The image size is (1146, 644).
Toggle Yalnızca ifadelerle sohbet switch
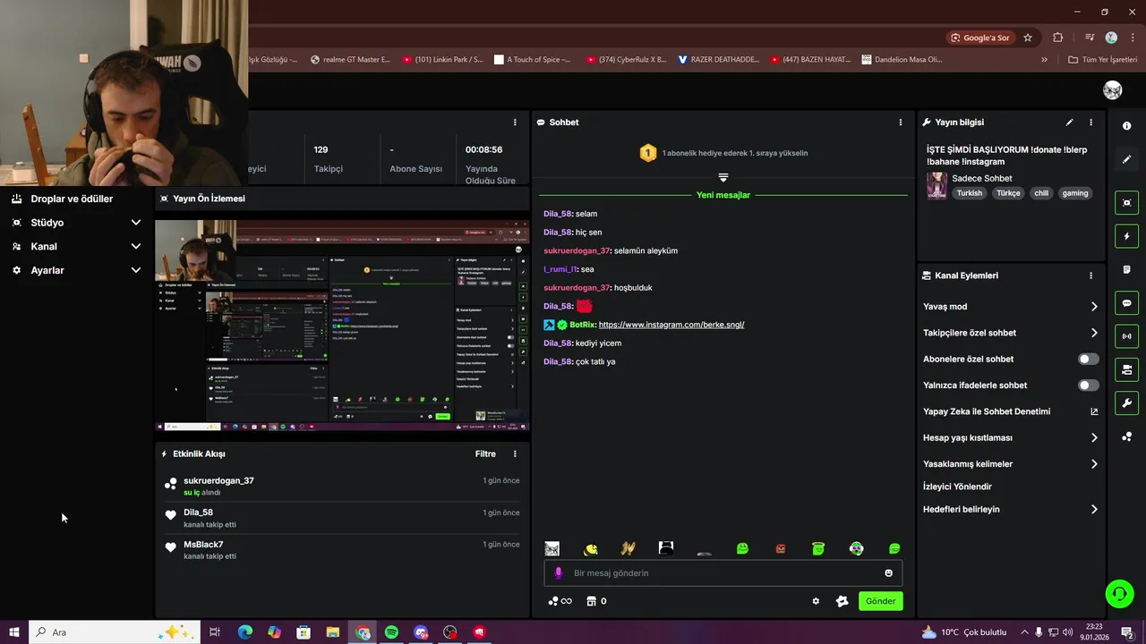(1088, 386)
